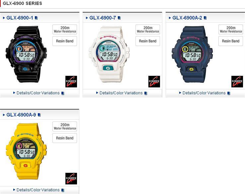This screenshot has height=194, width=245.
Task: Select the white GLX-6900-7 watch image
Action: click(109, 54)
